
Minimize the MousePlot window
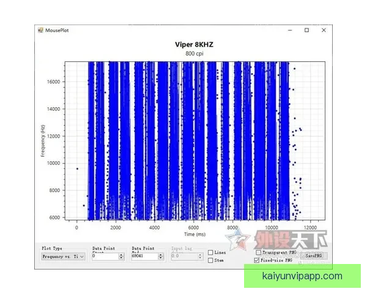(290, 30)
